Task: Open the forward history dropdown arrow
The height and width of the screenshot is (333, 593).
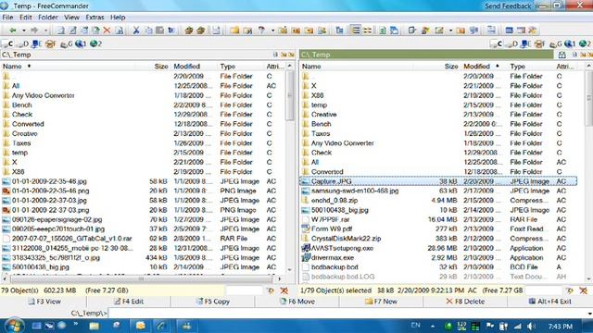Action: tap(45, 31)
